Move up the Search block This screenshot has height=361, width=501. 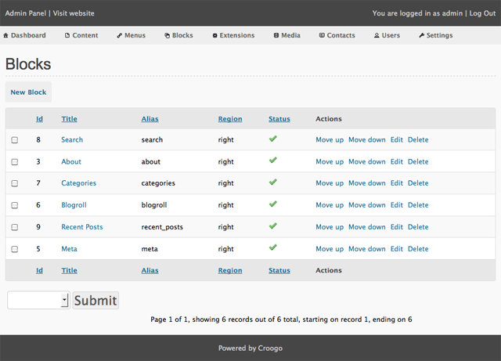(330, 139)
